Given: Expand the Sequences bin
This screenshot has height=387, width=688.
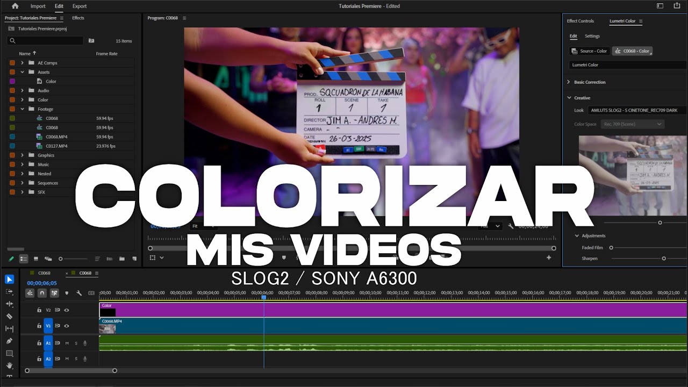Looking at the screenshot, I should [x=22, y=183].
